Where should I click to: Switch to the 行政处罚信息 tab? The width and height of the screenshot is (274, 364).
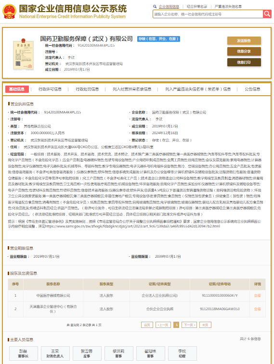87,89
